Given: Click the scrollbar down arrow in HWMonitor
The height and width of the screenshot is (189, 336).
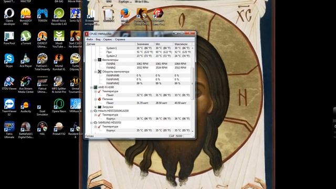Looking at the screenshot, I should pos(193,131).
